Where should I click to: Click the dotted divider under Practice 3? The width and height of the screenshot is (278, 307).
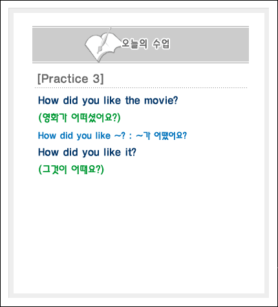point(141,88)
